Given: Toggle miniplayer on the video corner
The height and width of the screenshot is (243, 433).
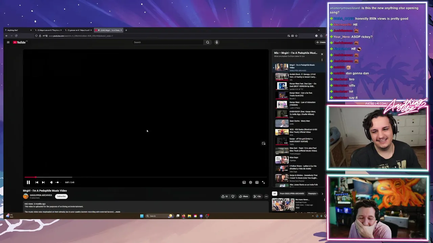Looking at the screenshot, I should (264, 143).
